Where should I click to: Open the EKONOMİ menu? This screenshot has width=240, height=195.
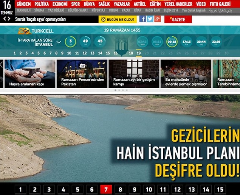[60, 4]
